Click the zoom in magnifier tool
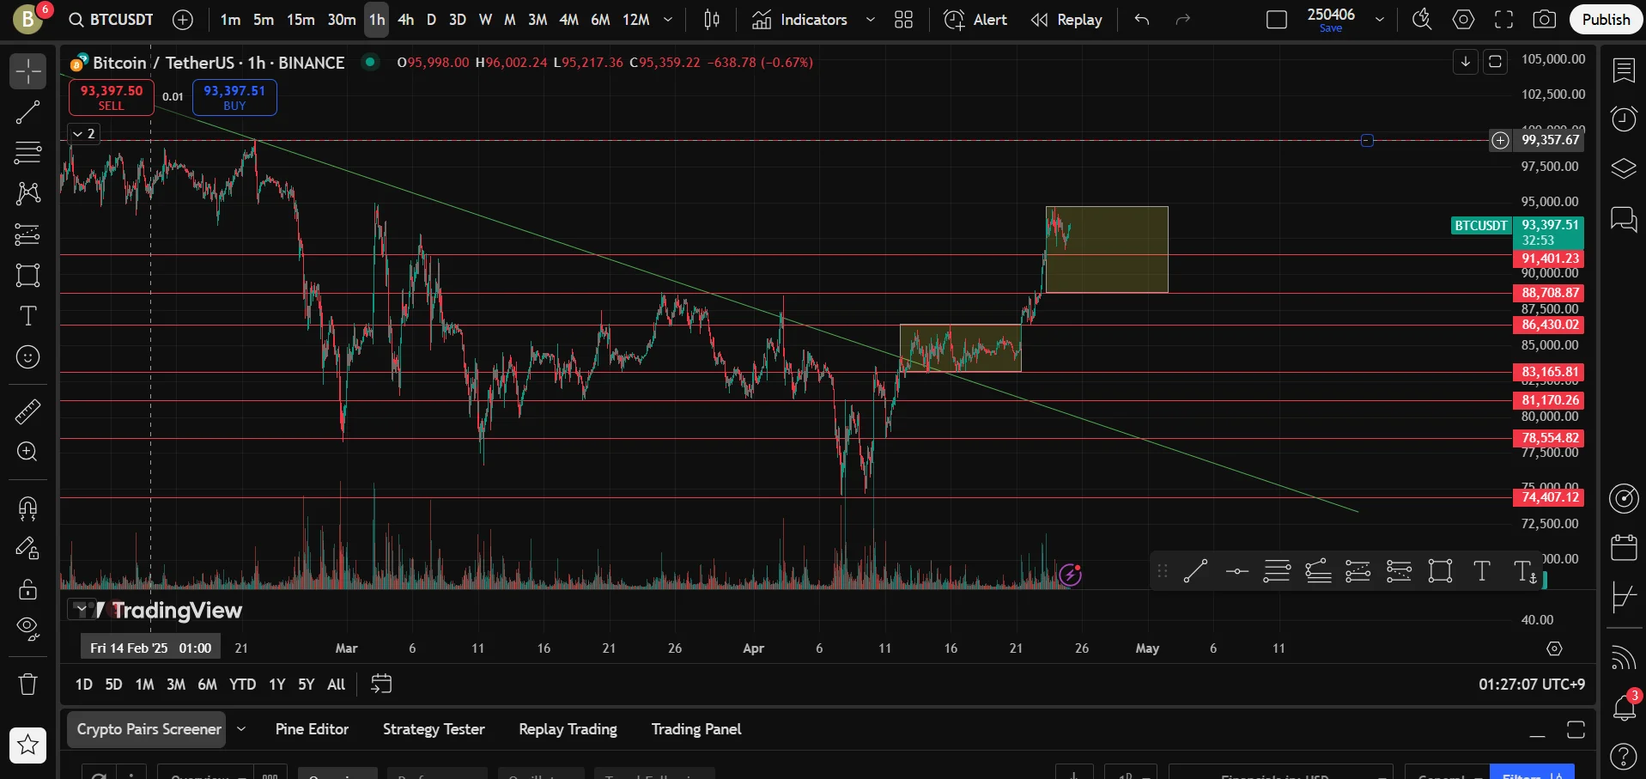This screenshot has height=779, width=1646. tap(27, 452)
